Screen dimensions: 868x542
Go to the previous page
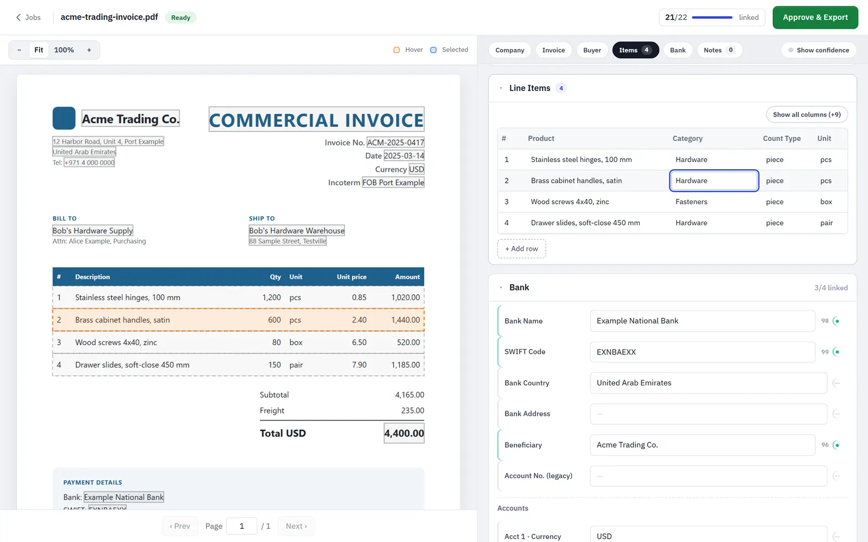point(180,526)
